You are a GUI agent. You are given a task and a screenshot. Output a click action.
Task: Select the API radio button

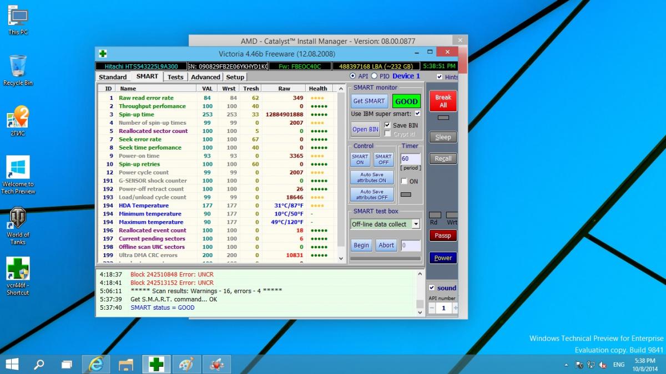353,76
